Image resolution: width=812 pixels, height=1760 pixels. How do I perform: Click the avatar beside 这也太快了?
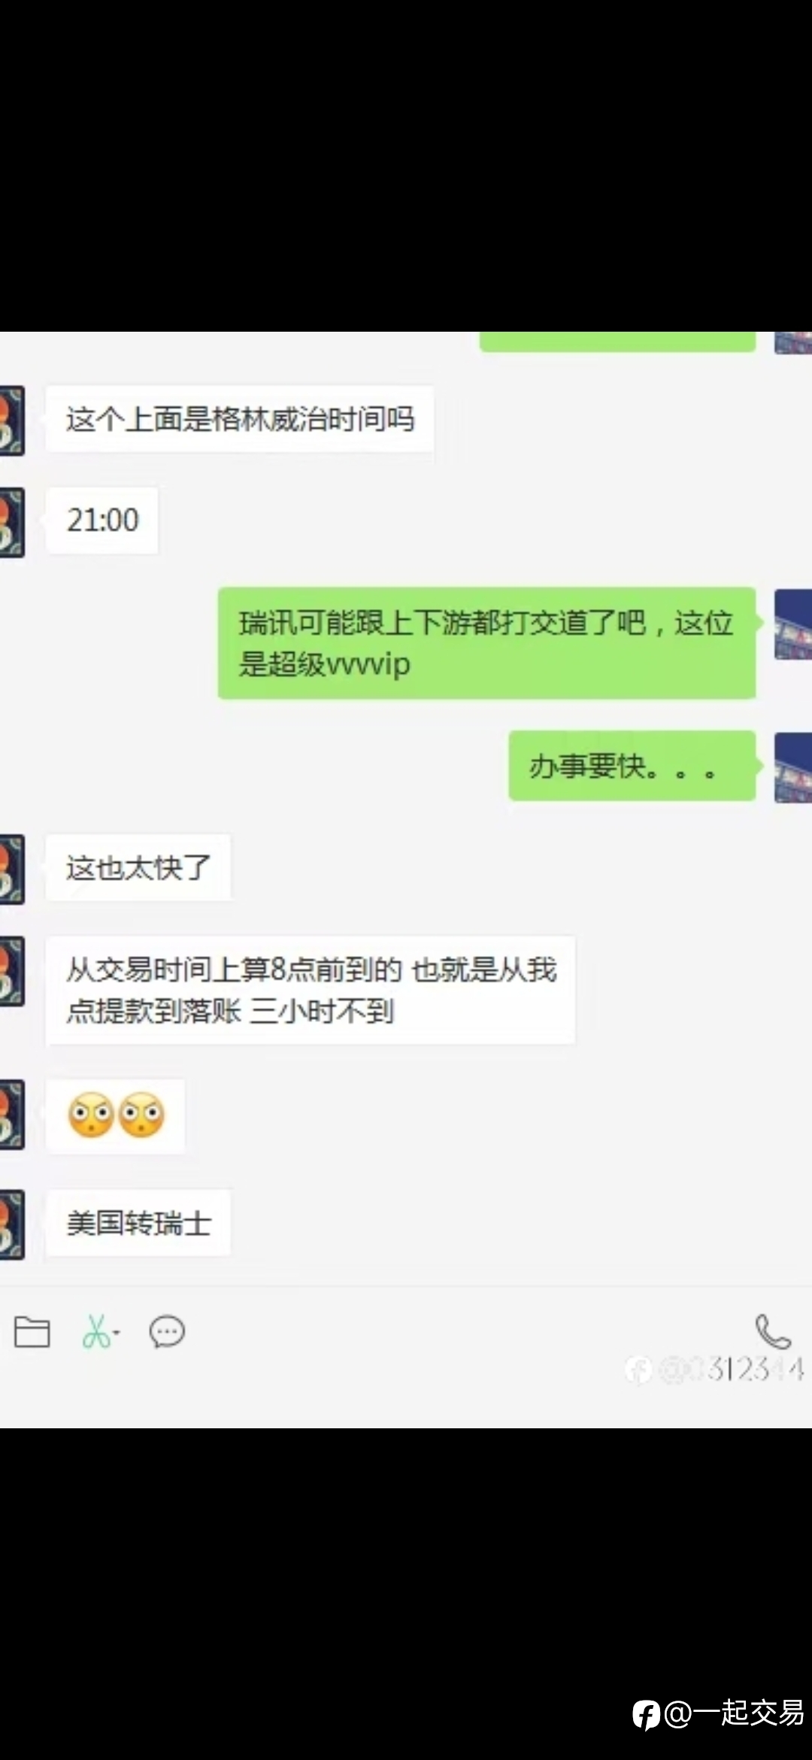pos(12,869)
